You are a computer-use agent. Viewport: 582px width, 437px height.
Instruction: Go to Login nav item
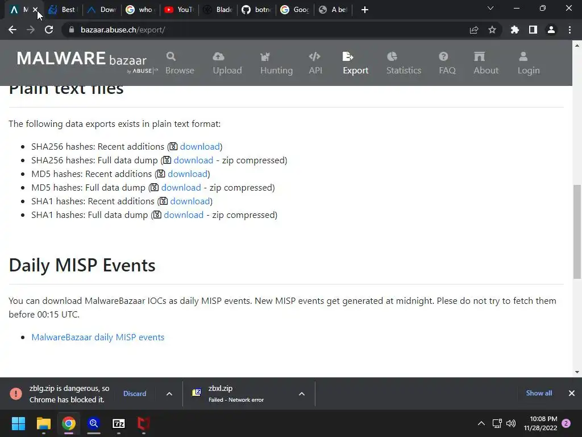(x=529, y=63)
